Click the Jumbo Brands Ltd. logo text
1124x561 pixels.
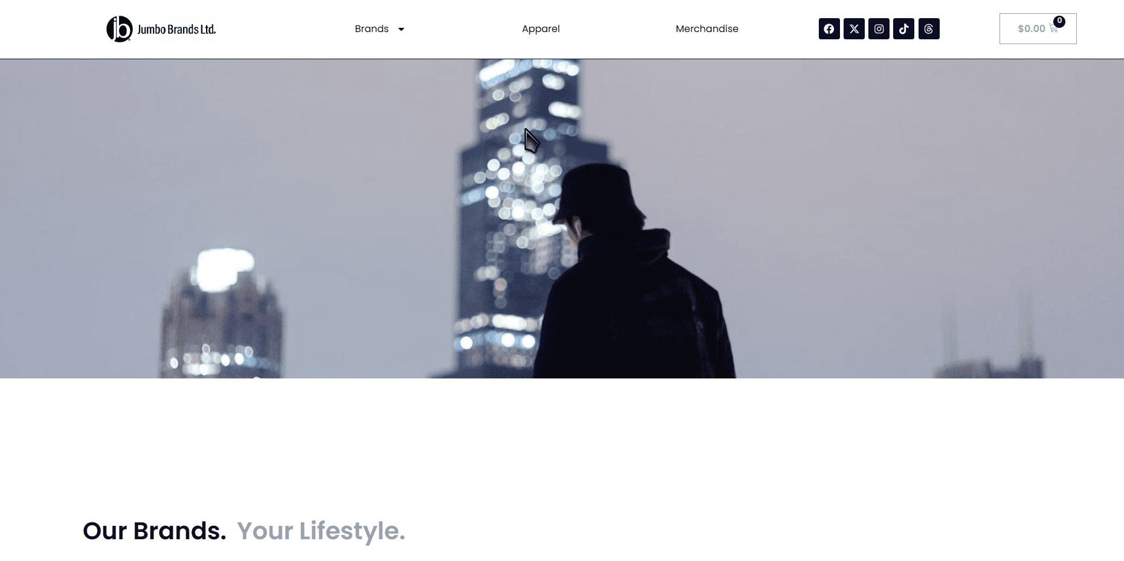pyautogui.click(x=176, y=29)
